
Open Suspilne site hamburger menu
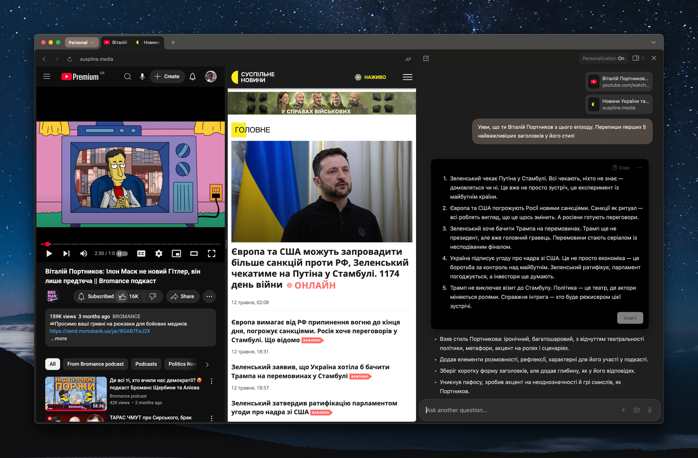(408, 77)
